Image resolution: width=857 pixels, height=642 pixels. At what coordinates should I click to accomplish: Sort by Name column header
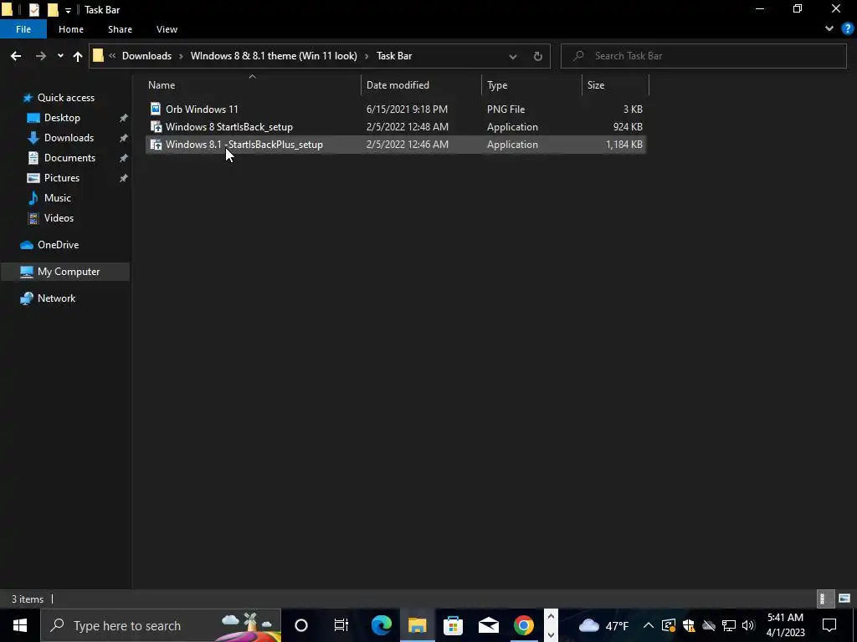(162, 85)
